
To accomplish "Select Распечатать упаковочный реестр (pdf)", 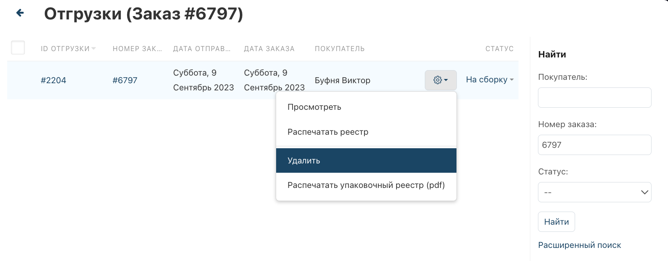I will pyautogui.click(x=366, y=185).
